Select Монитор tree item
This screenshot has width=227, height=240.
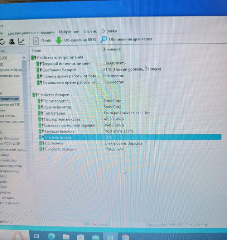(5, 155)
